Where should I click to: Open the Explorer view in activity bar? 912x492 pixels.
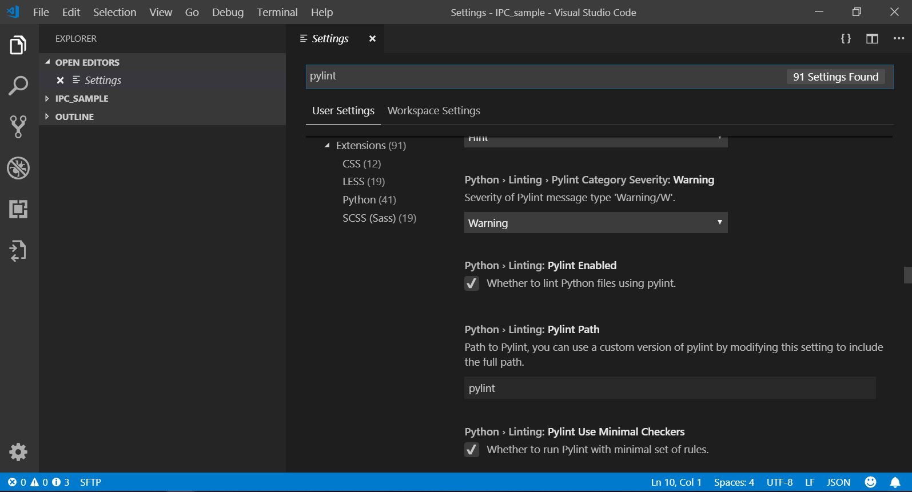click(x=18, y=45)
